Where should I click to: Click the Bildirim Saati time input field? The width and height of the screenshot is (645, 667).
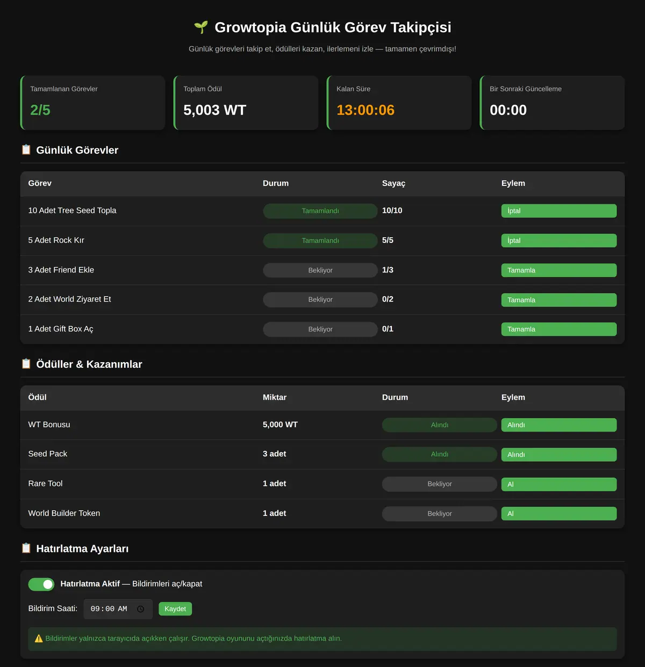click(118, 609)
